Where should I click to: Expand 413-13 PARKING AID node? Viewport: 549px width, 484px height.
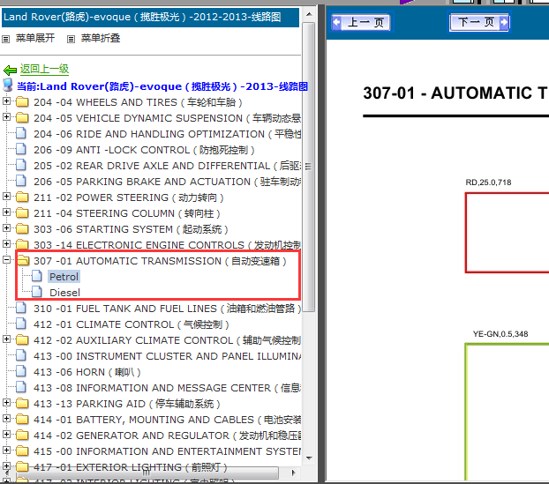pos(6,403)
